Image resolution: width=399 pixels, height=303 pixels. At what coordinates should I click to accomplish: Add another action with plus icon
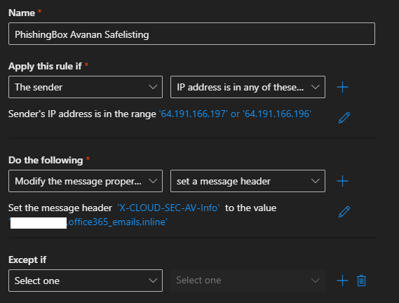342,181
